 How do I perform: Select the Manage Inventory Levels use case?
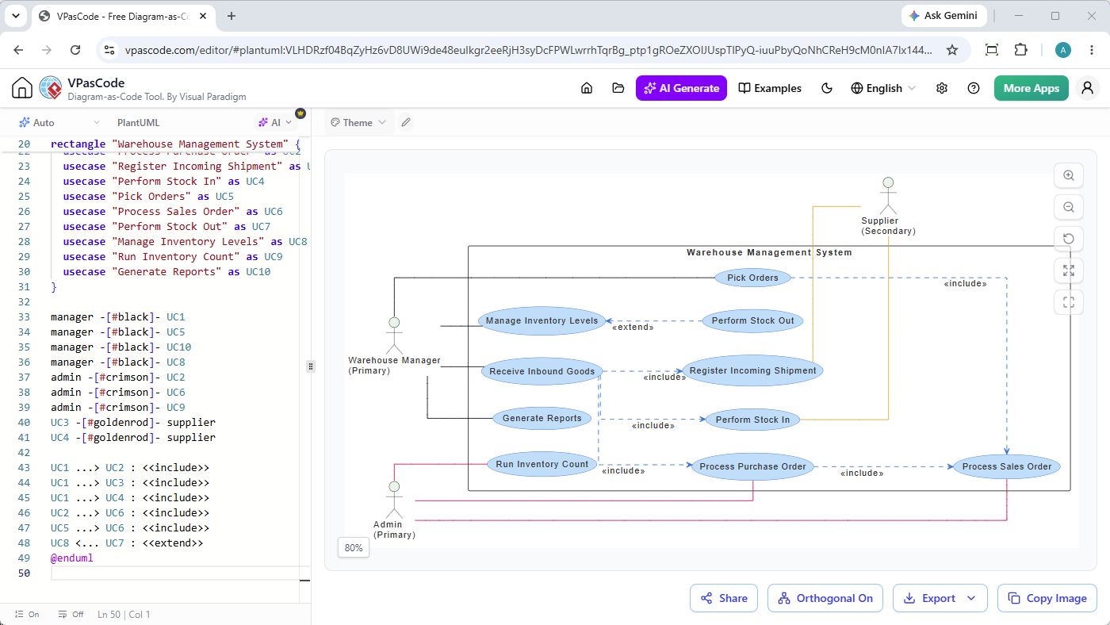point(542,320)
